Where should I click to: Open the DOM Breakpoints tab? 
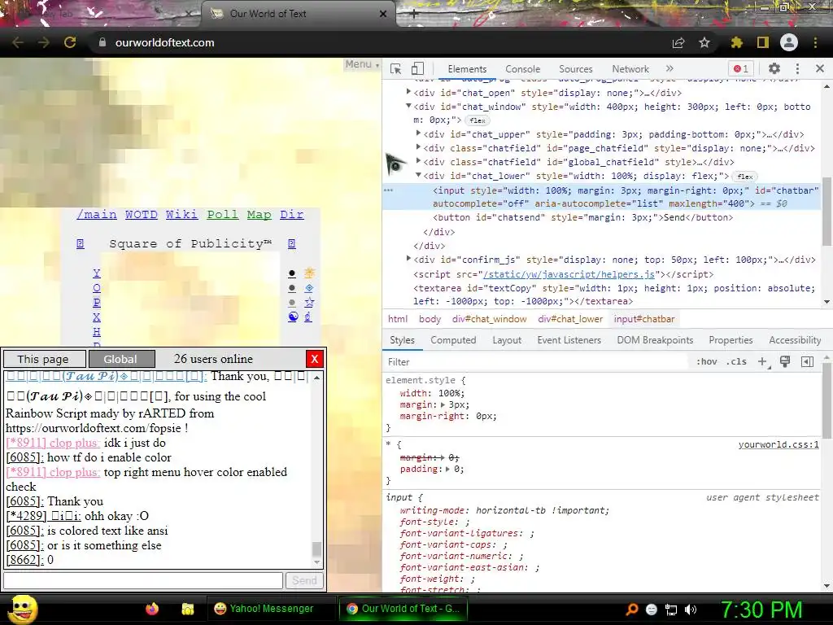point(655,340)
